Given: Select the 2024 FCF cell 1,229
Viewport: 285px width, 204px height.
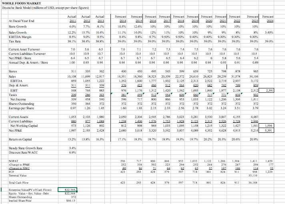Looking at the screenshot, I should [x=269, y=172].
